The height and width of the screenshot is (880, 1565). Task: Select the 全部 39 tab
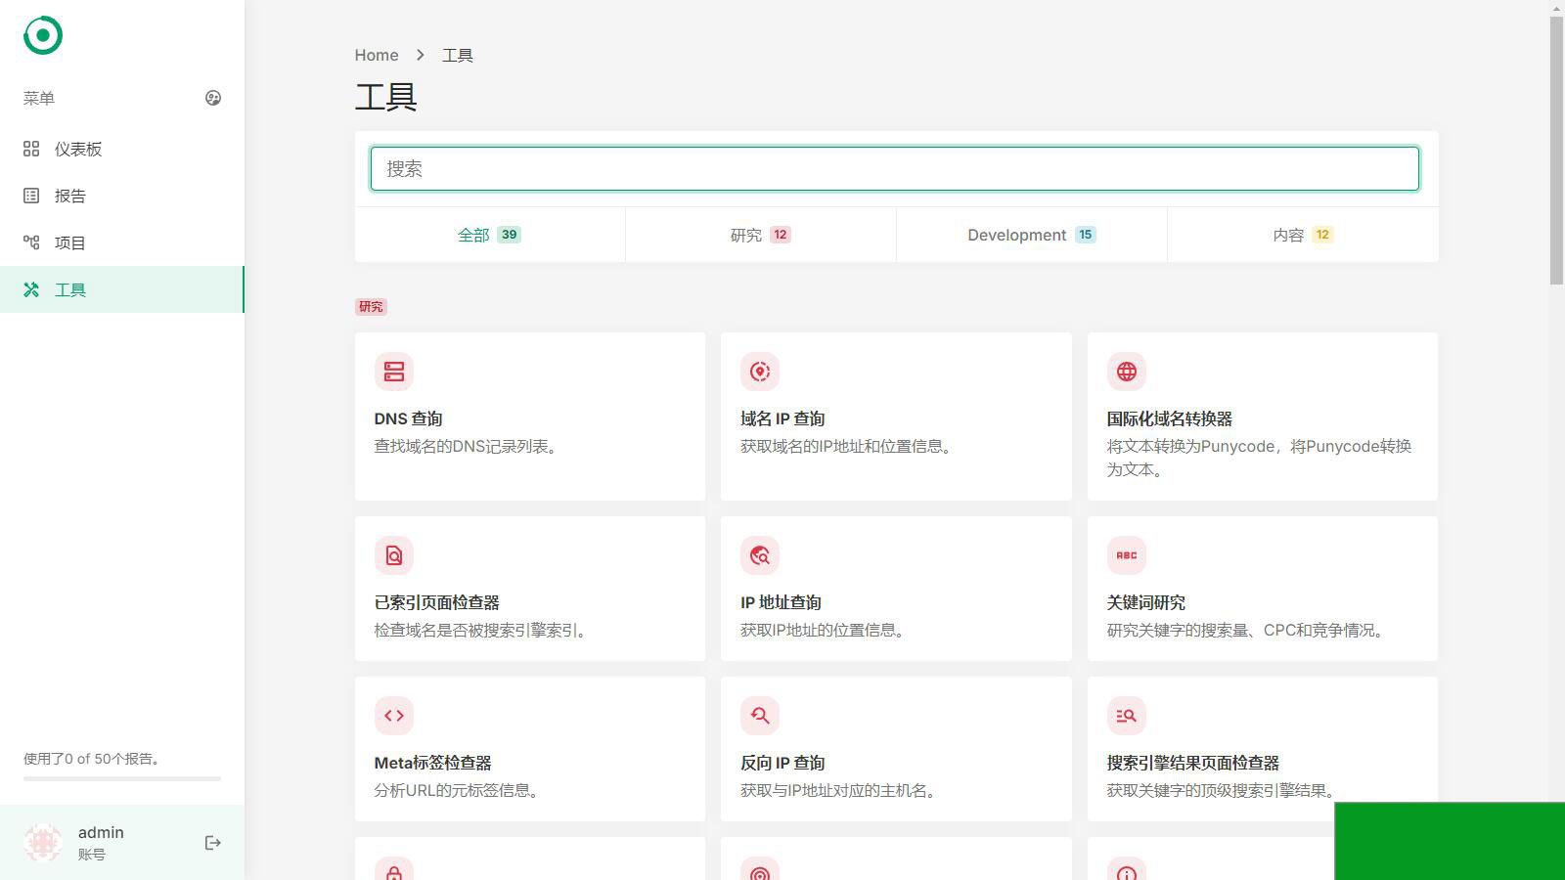[490, 235]
